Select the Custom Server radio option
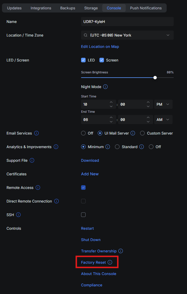 (x=142, y=133)
